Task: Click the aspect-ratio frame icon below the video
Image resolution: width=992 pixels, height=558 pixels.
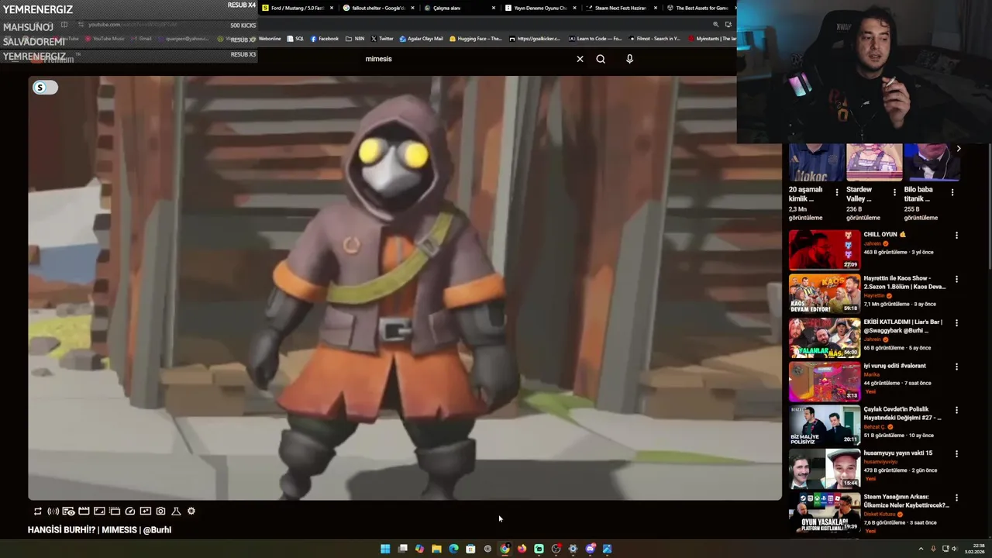Action: pyautogui.click(x=99, y=511)
